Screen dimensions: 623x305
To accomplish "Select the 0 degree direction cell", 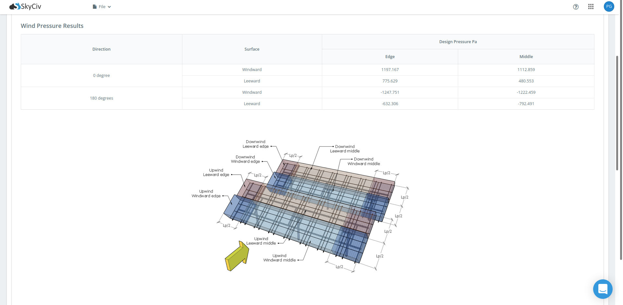I will tap(101, 76).
